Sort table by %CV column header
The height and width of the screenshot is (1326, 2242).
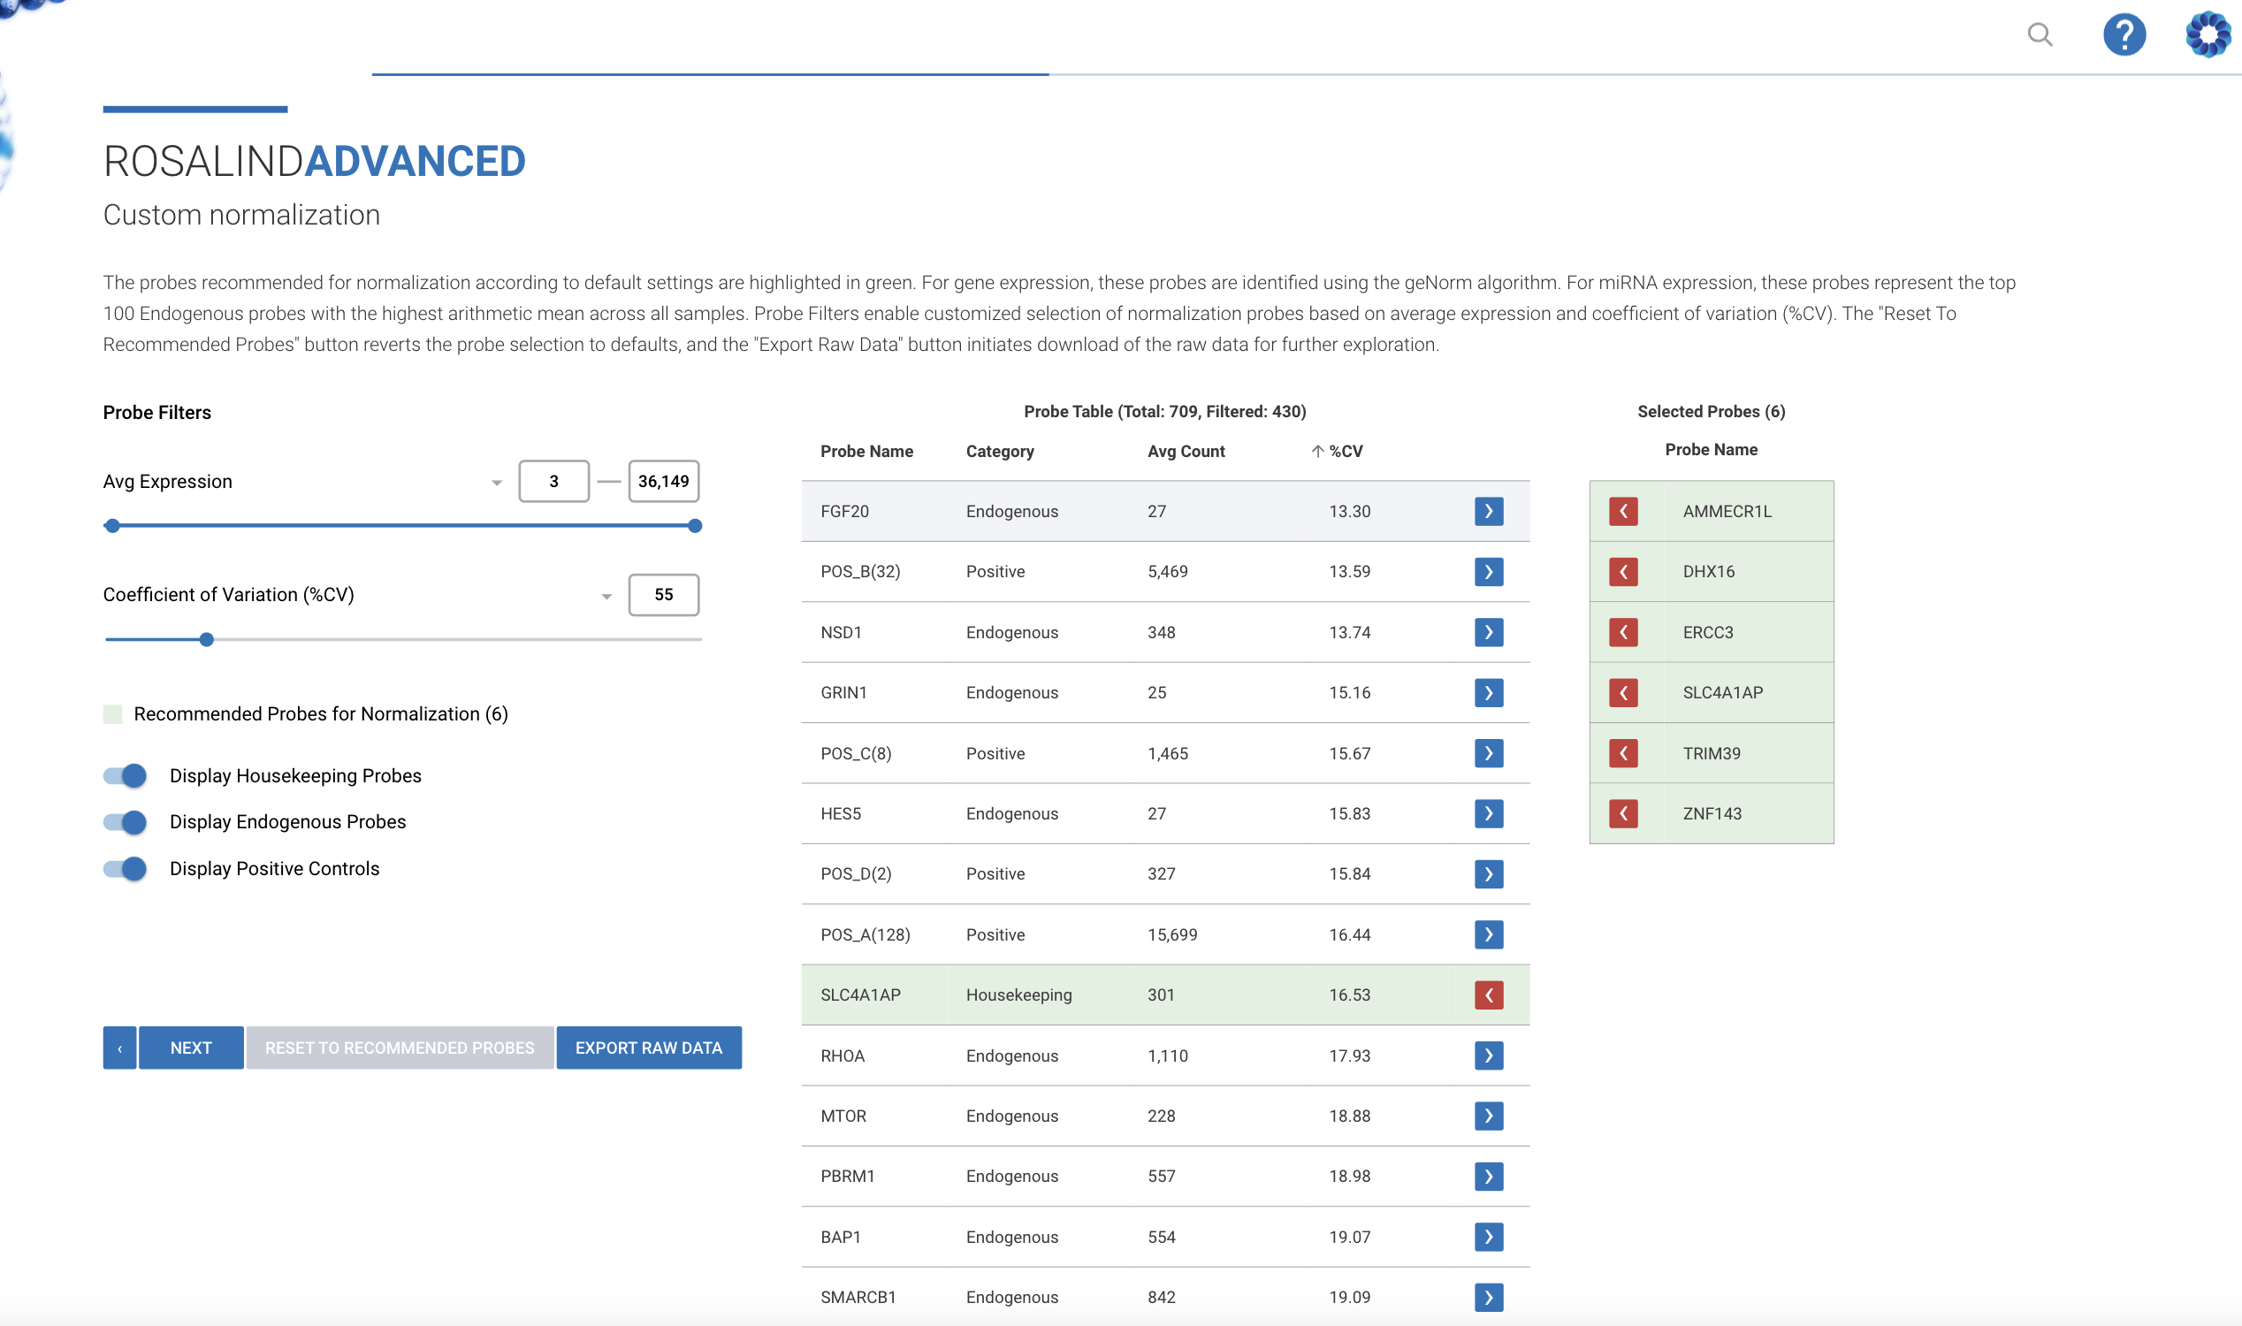(x=1344, y=451)
